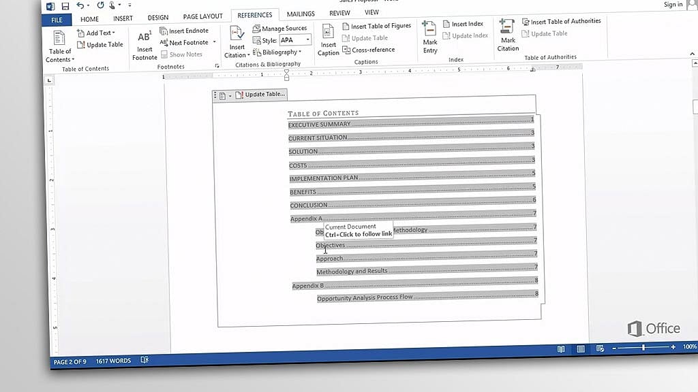Click Sign in at top right
Image resolution: width=698 pixels, height=392 pixels.
tap(673, 5)
